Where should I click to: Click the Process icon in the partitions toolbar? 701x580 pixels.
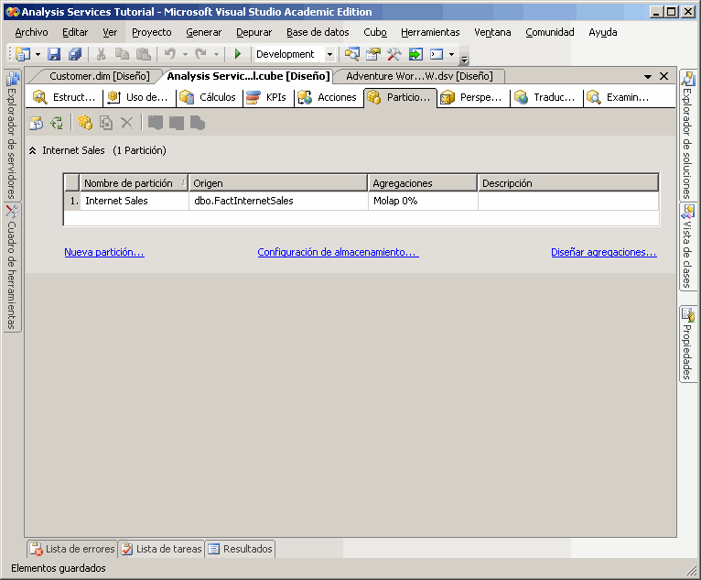coord(37,123)
